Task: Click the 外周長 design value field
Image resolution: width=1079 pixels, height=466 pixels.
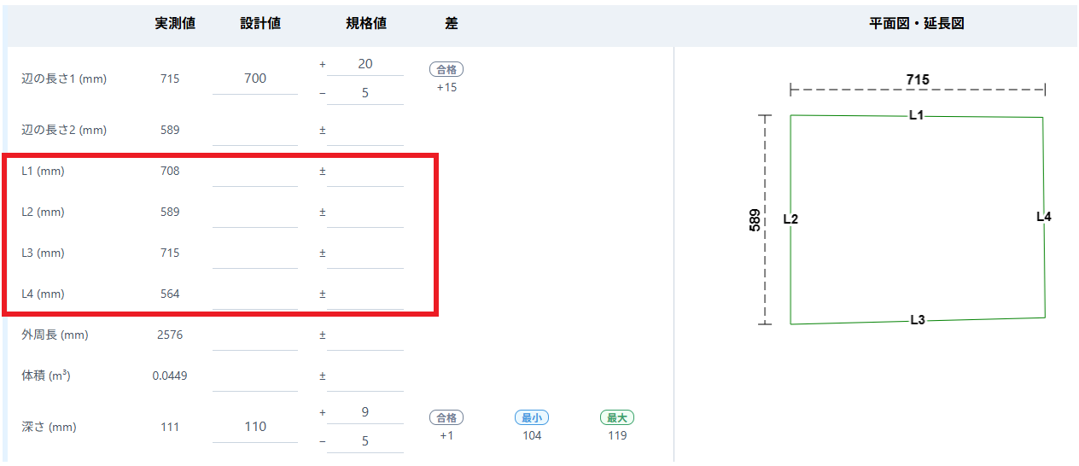Action: [255, 335]
